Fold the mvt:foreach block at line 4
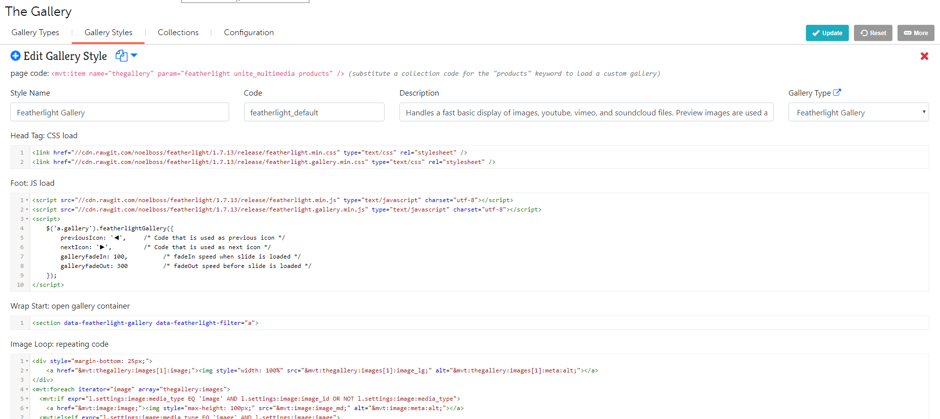The height and width of the screenshot is (419, 940). point(27,389)
